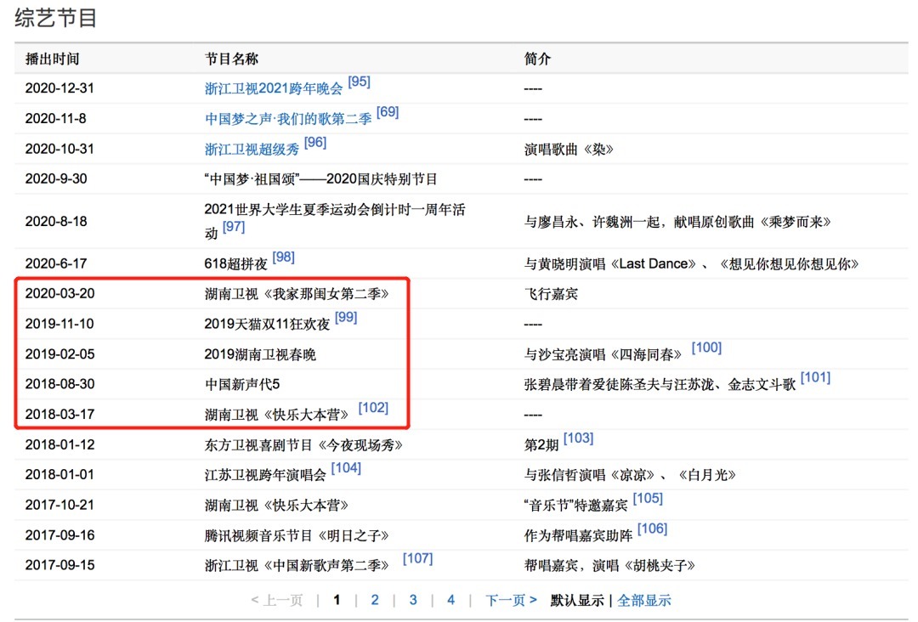
Task: Select the disabled < 上一页 control
Action: pos(277,601)
